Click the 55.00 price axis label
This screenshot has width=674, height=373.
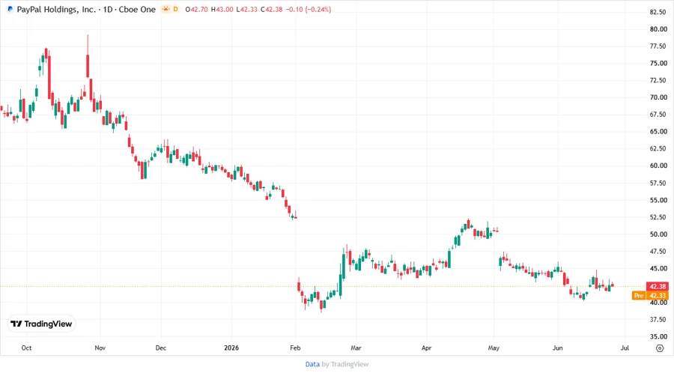658,200
